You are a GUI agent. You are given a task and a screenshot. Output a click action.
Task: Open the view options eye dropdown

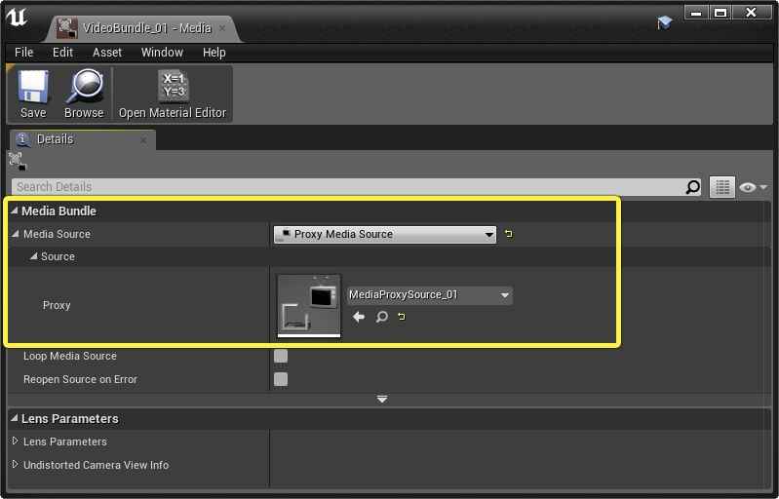(753, 187)
